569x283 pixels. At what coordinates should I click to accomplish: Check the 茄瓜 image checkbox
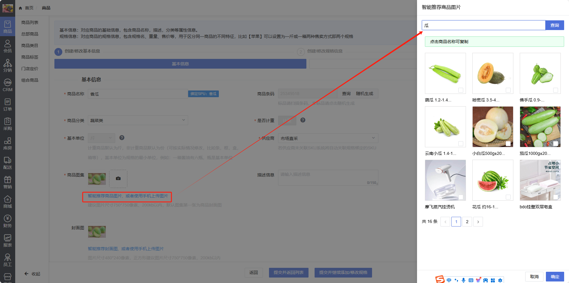[x=556, y=144]
